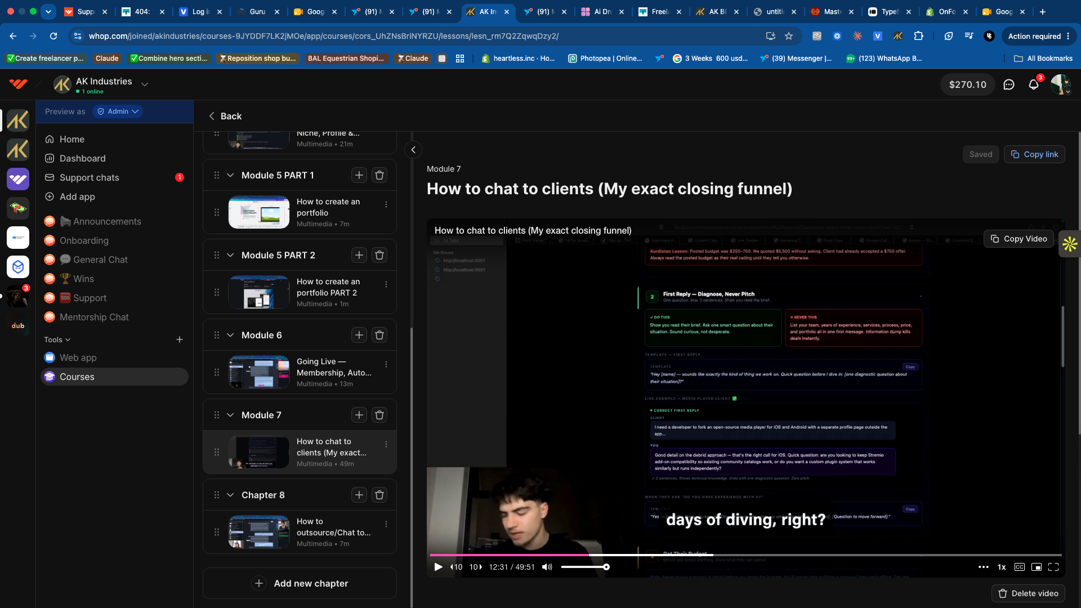Open Support chats
Viewport: 1081px width, 608px height.
pyautogui.click(x=115, y=177)
